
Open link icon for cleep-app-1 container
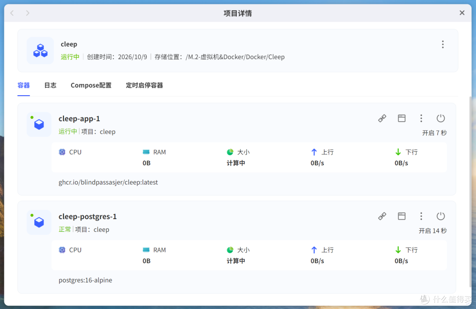click(x=382, y=119)
